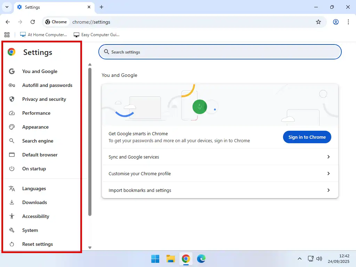The width and height of the screenshot is (356, 267).
Task: Open Privacy and security settings
Action: [x=44, y=99]
